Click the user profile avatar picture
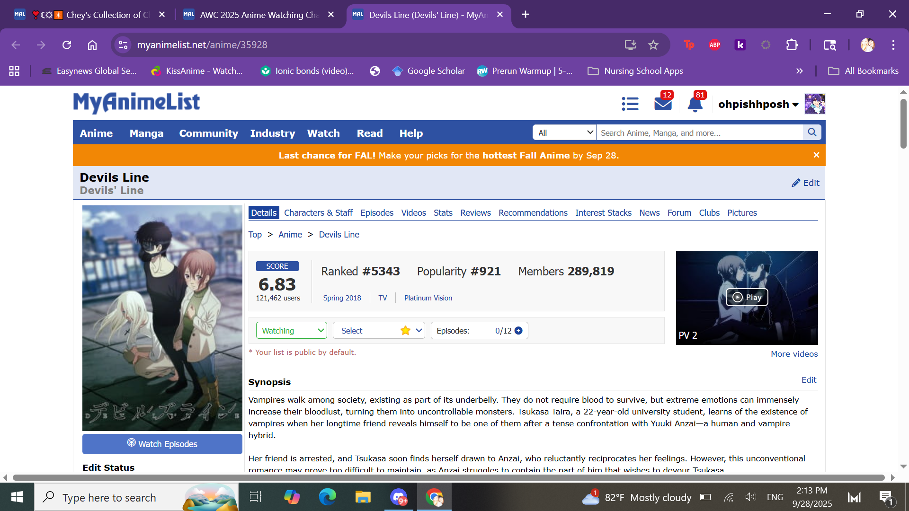909x511 pixels. click(815, 104)
